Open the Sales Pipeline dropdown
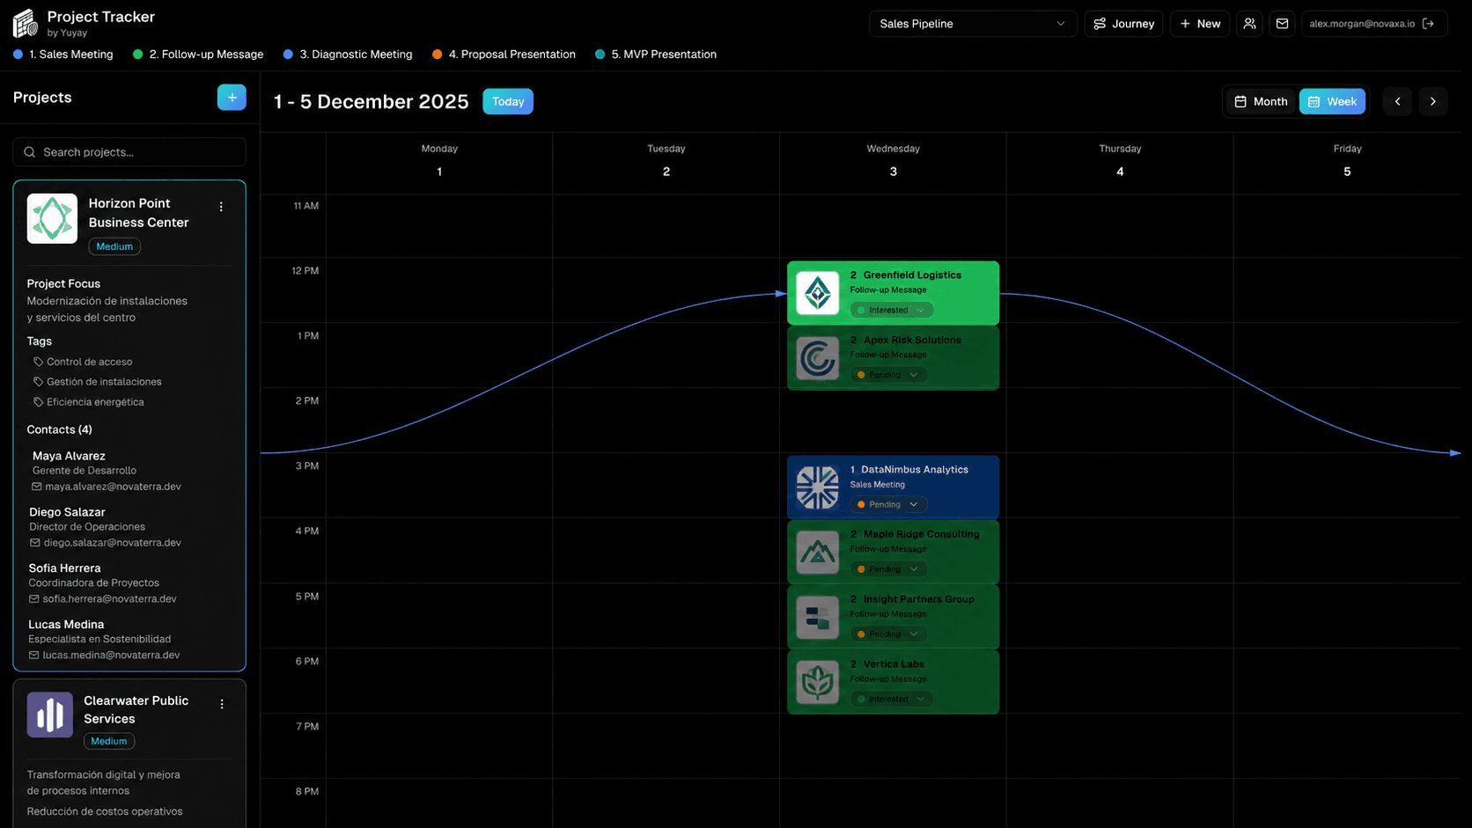This screenshot has width=1472, height=828. 973,24
